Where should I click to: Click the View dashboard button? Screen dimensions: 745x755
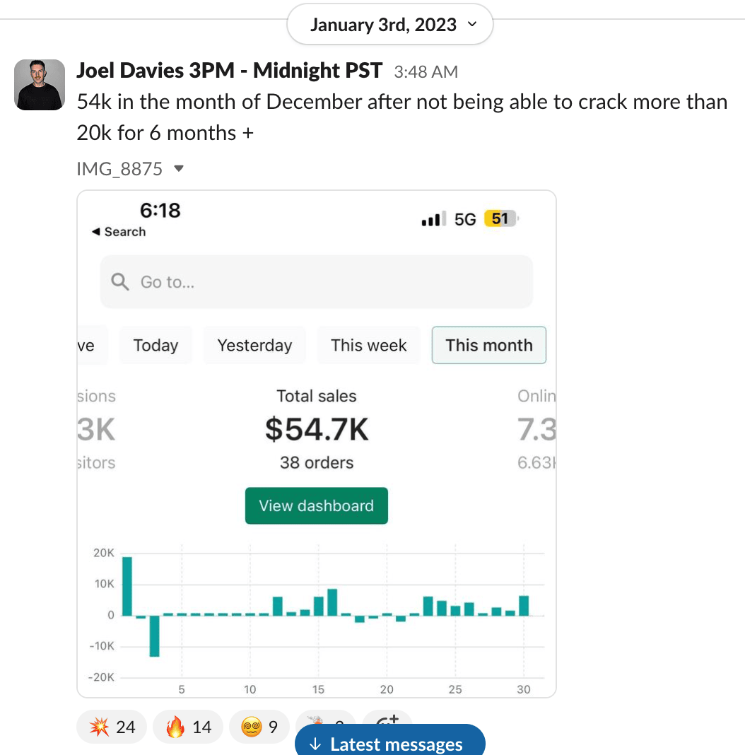316,505
